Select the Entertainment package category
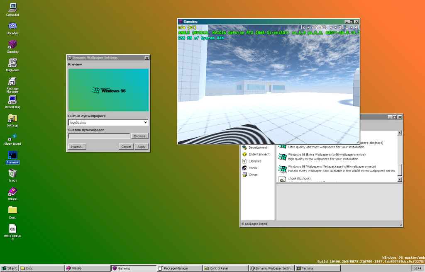 coord(259,154)
